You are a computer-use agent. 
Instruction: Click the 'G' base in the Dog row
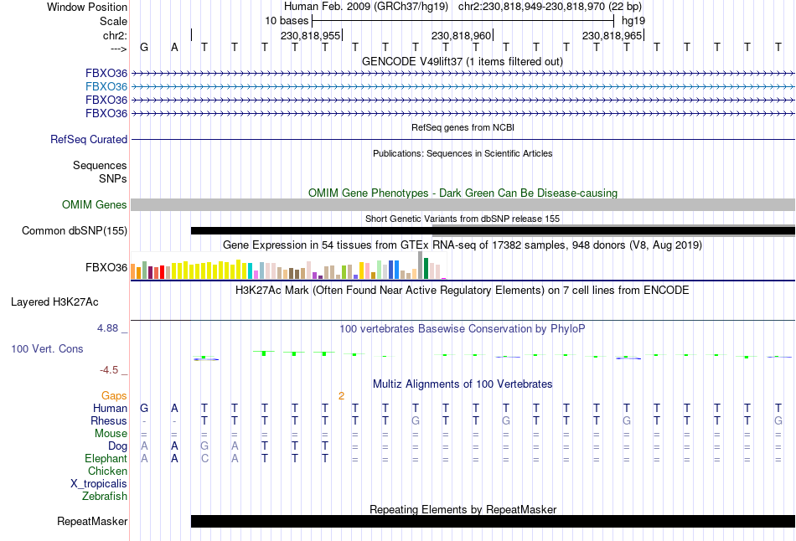(204, 446)
